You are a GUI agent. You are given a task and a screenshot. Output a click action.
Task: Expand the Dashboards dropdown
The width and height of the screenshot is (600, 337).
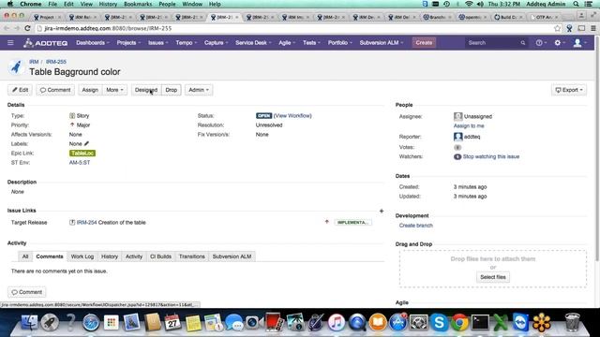93,43
